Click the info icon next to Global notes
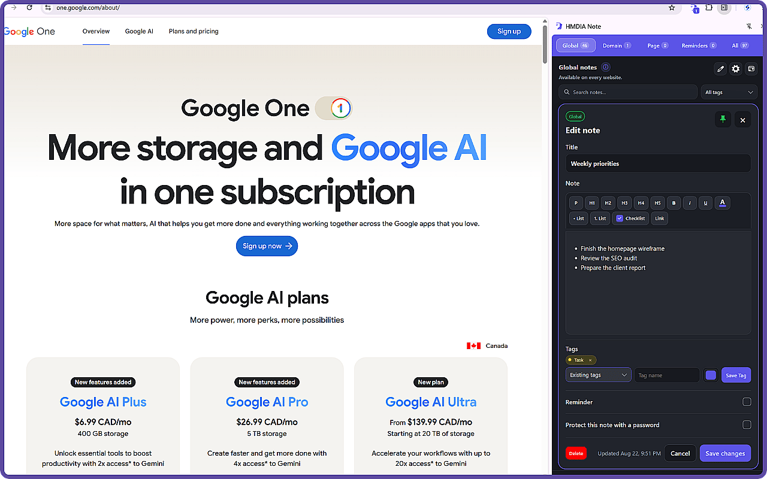Viewport: 767px width, 479px height. tap(606, 67)
